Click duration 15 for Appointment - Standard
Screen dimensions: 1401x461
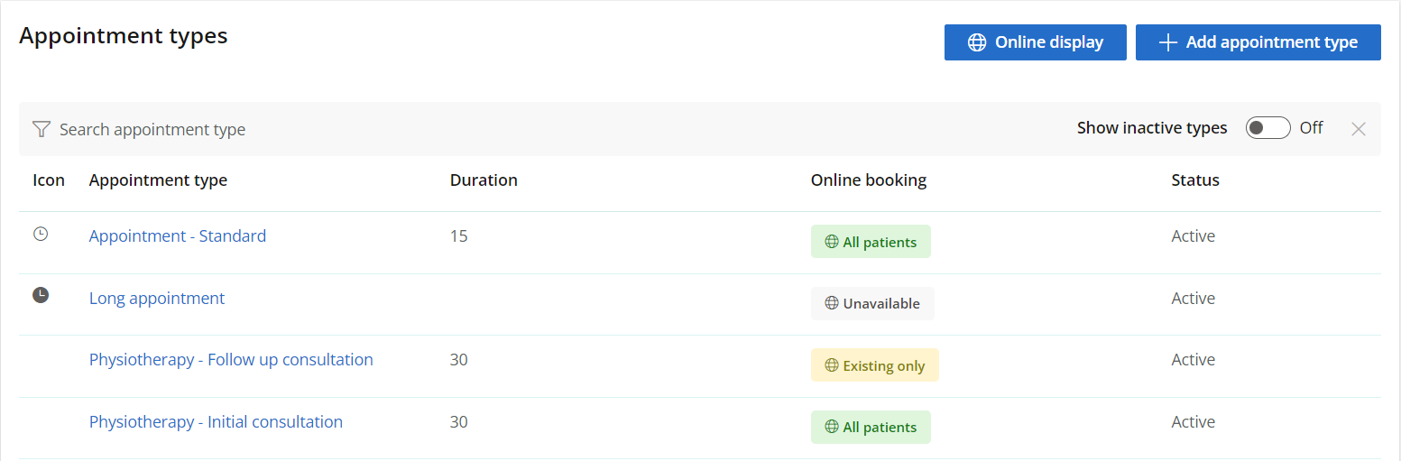pos(459,236)
